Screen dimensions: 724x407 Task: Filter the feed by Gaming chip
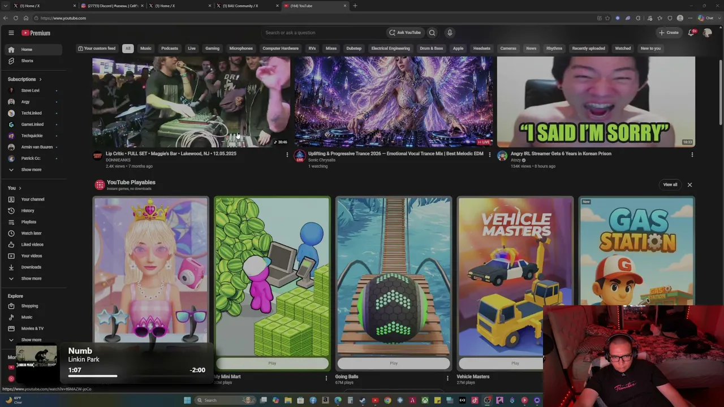213,48
